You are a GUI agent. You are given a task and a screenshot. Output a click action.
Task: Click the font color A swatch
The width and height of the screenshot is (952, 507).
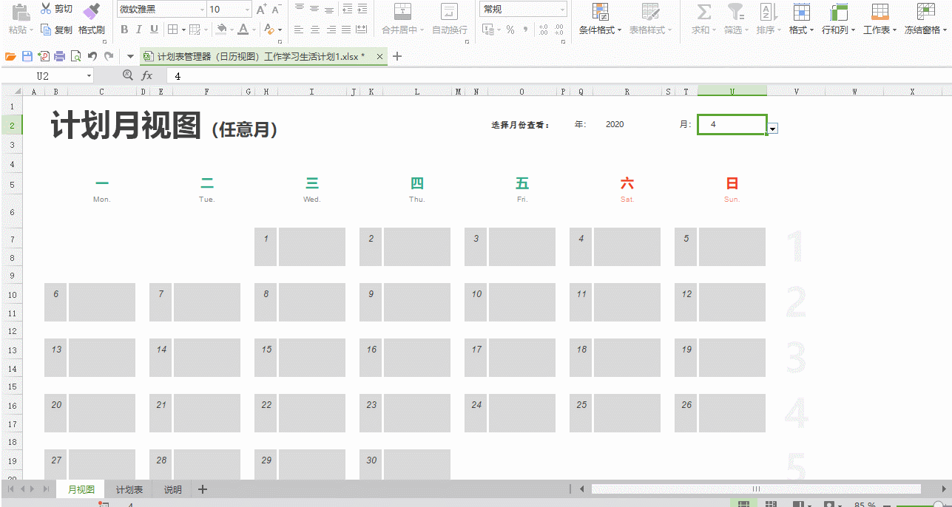pyautogui.click(x=243, y=30)
